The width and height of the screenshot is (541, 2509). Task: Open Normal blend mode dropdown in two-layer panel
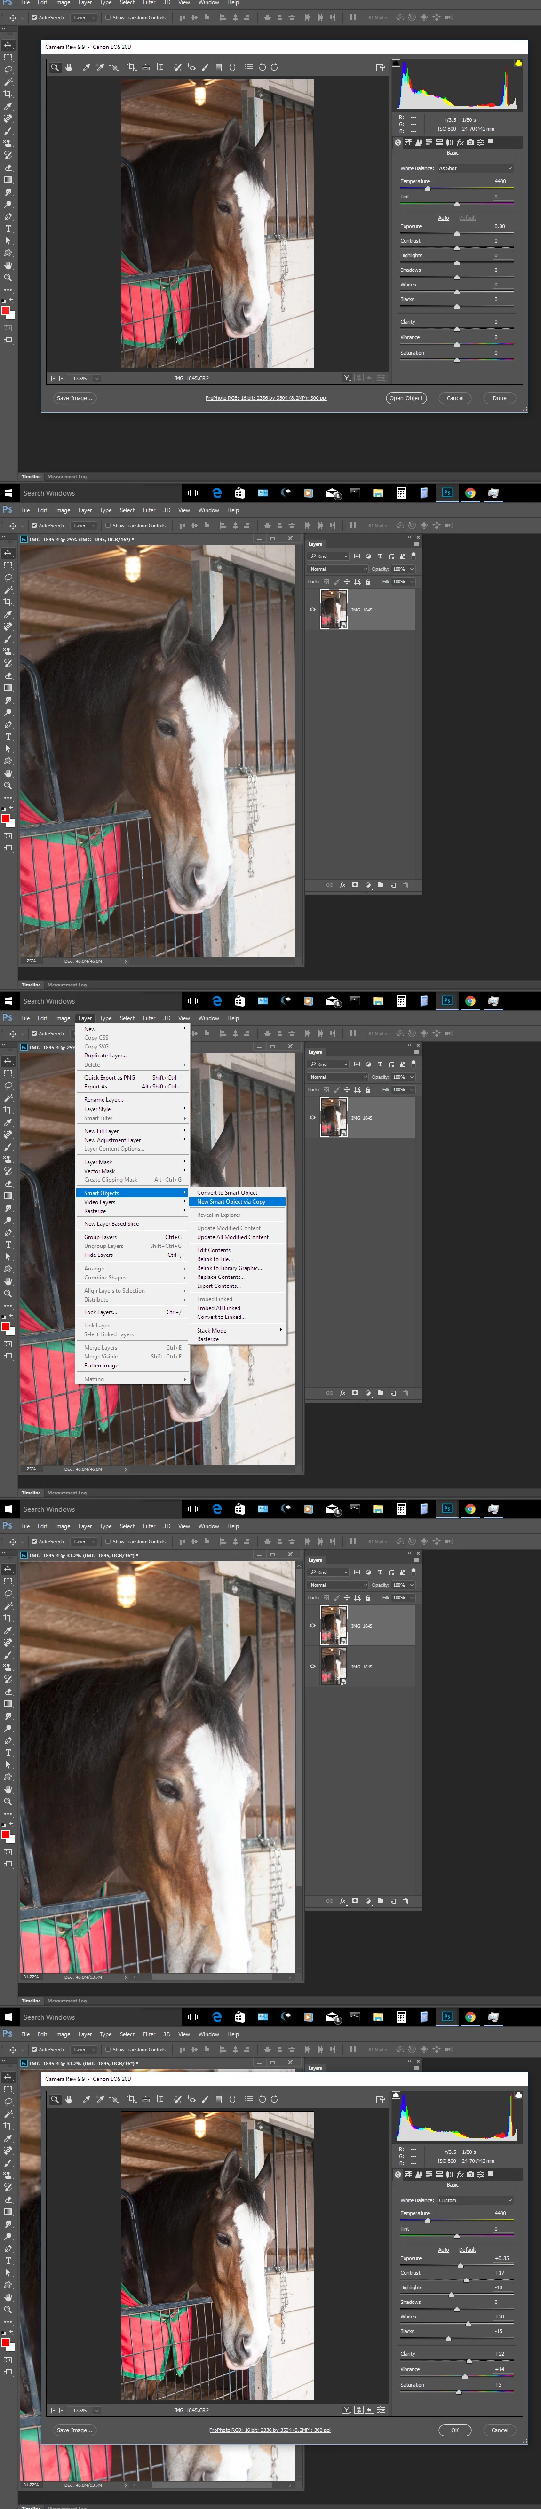click(337, 1585)
